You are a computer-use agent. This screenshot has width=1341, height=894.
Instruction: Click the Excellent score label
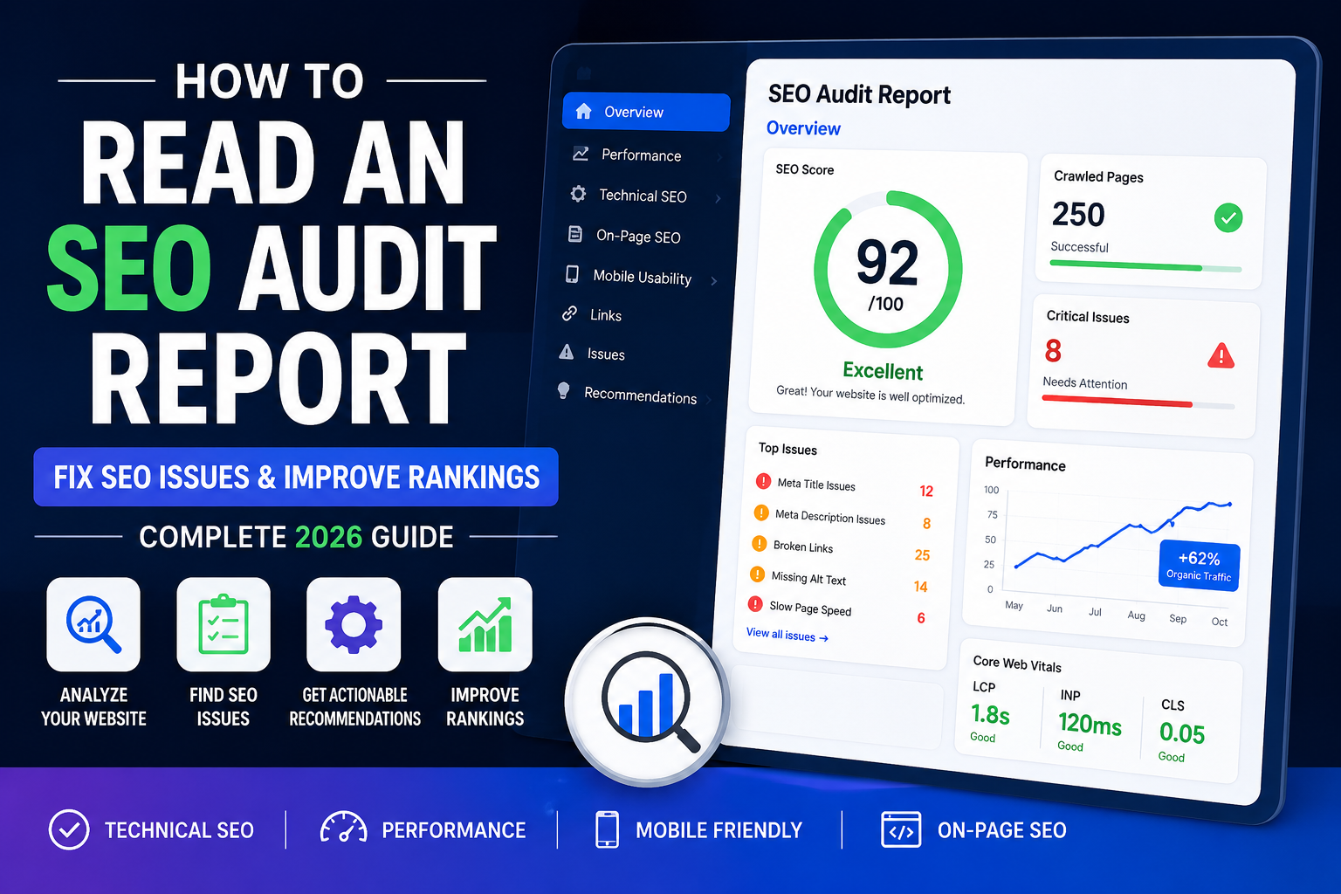(883, 371)
